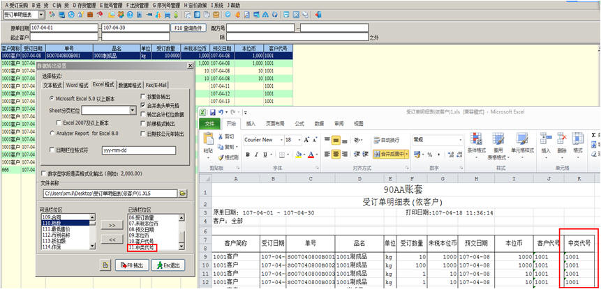
Task: Uncheck the 合并表头单元格 checkbox
Action: point(143,105)
